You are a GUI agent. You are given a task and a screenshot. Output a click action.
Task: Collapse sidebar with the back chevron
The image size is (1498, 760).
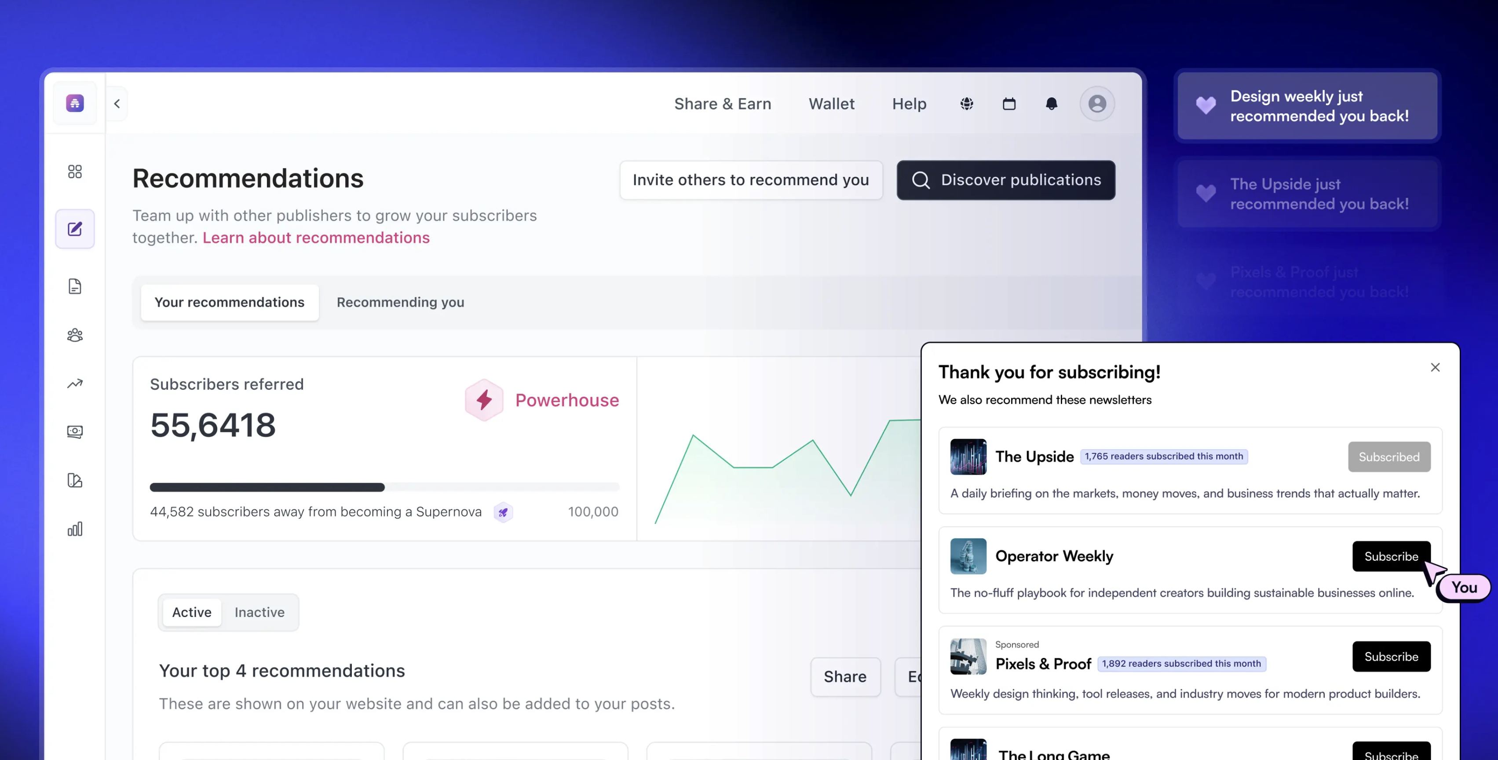[117, 103]
